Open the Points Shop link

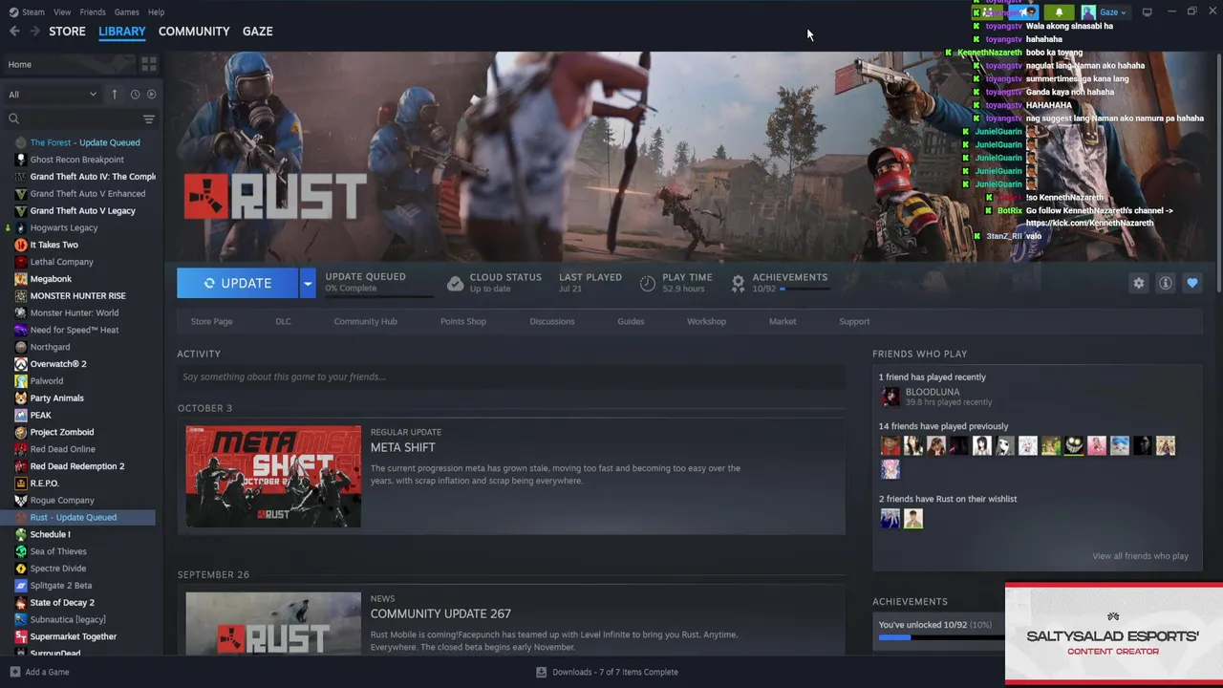click(463, 321)
